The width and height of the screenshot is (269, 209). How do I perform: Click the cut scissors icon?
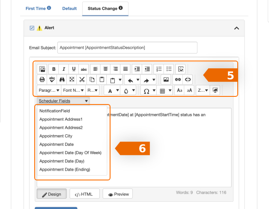[82, 79]
